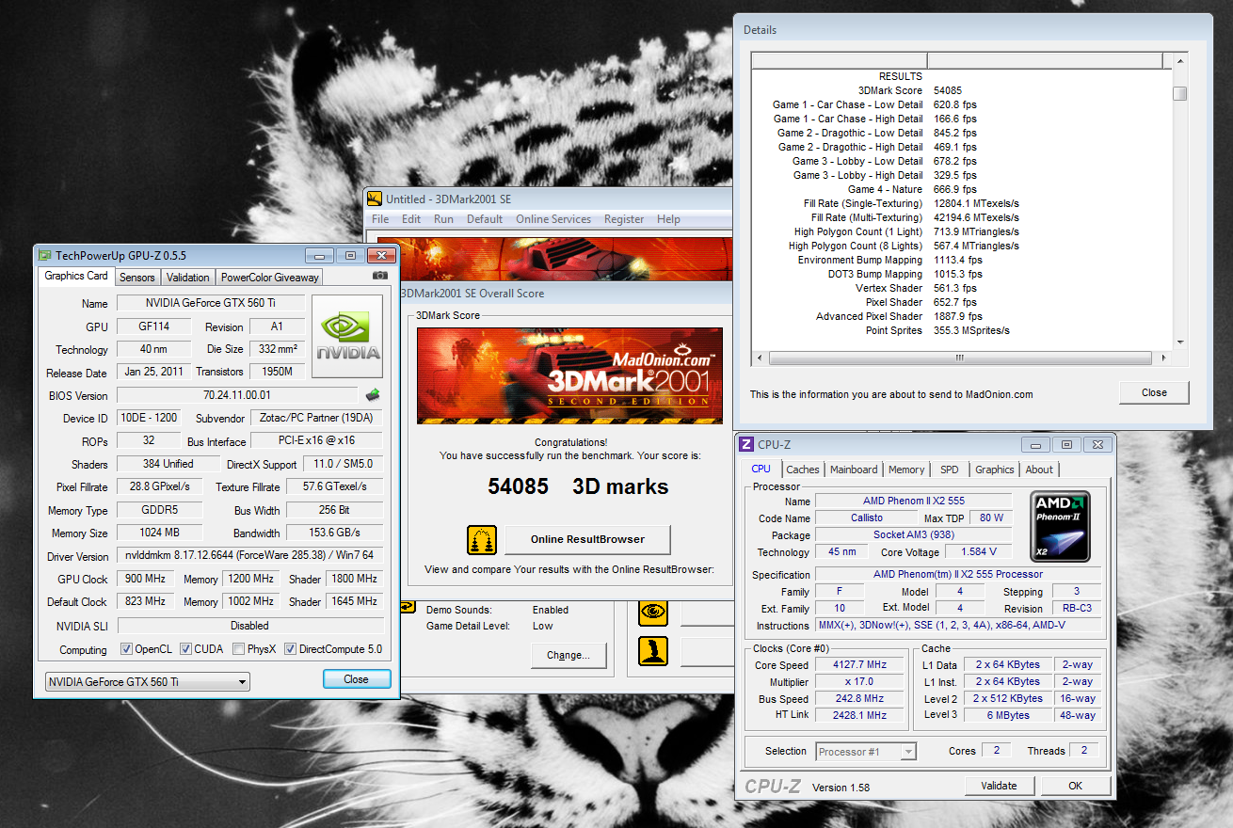This screenshot has height=828, width=1233.
Task: Click Close in the Details window
Action: [1154, 392]
